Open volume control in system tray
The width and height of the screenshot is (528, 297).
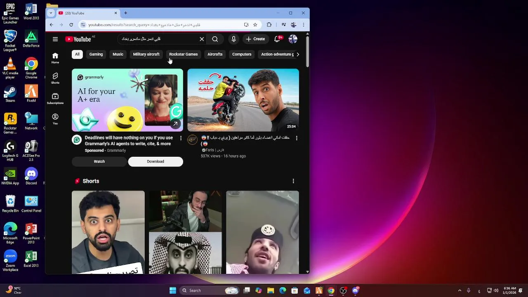(x=496, y=290)
